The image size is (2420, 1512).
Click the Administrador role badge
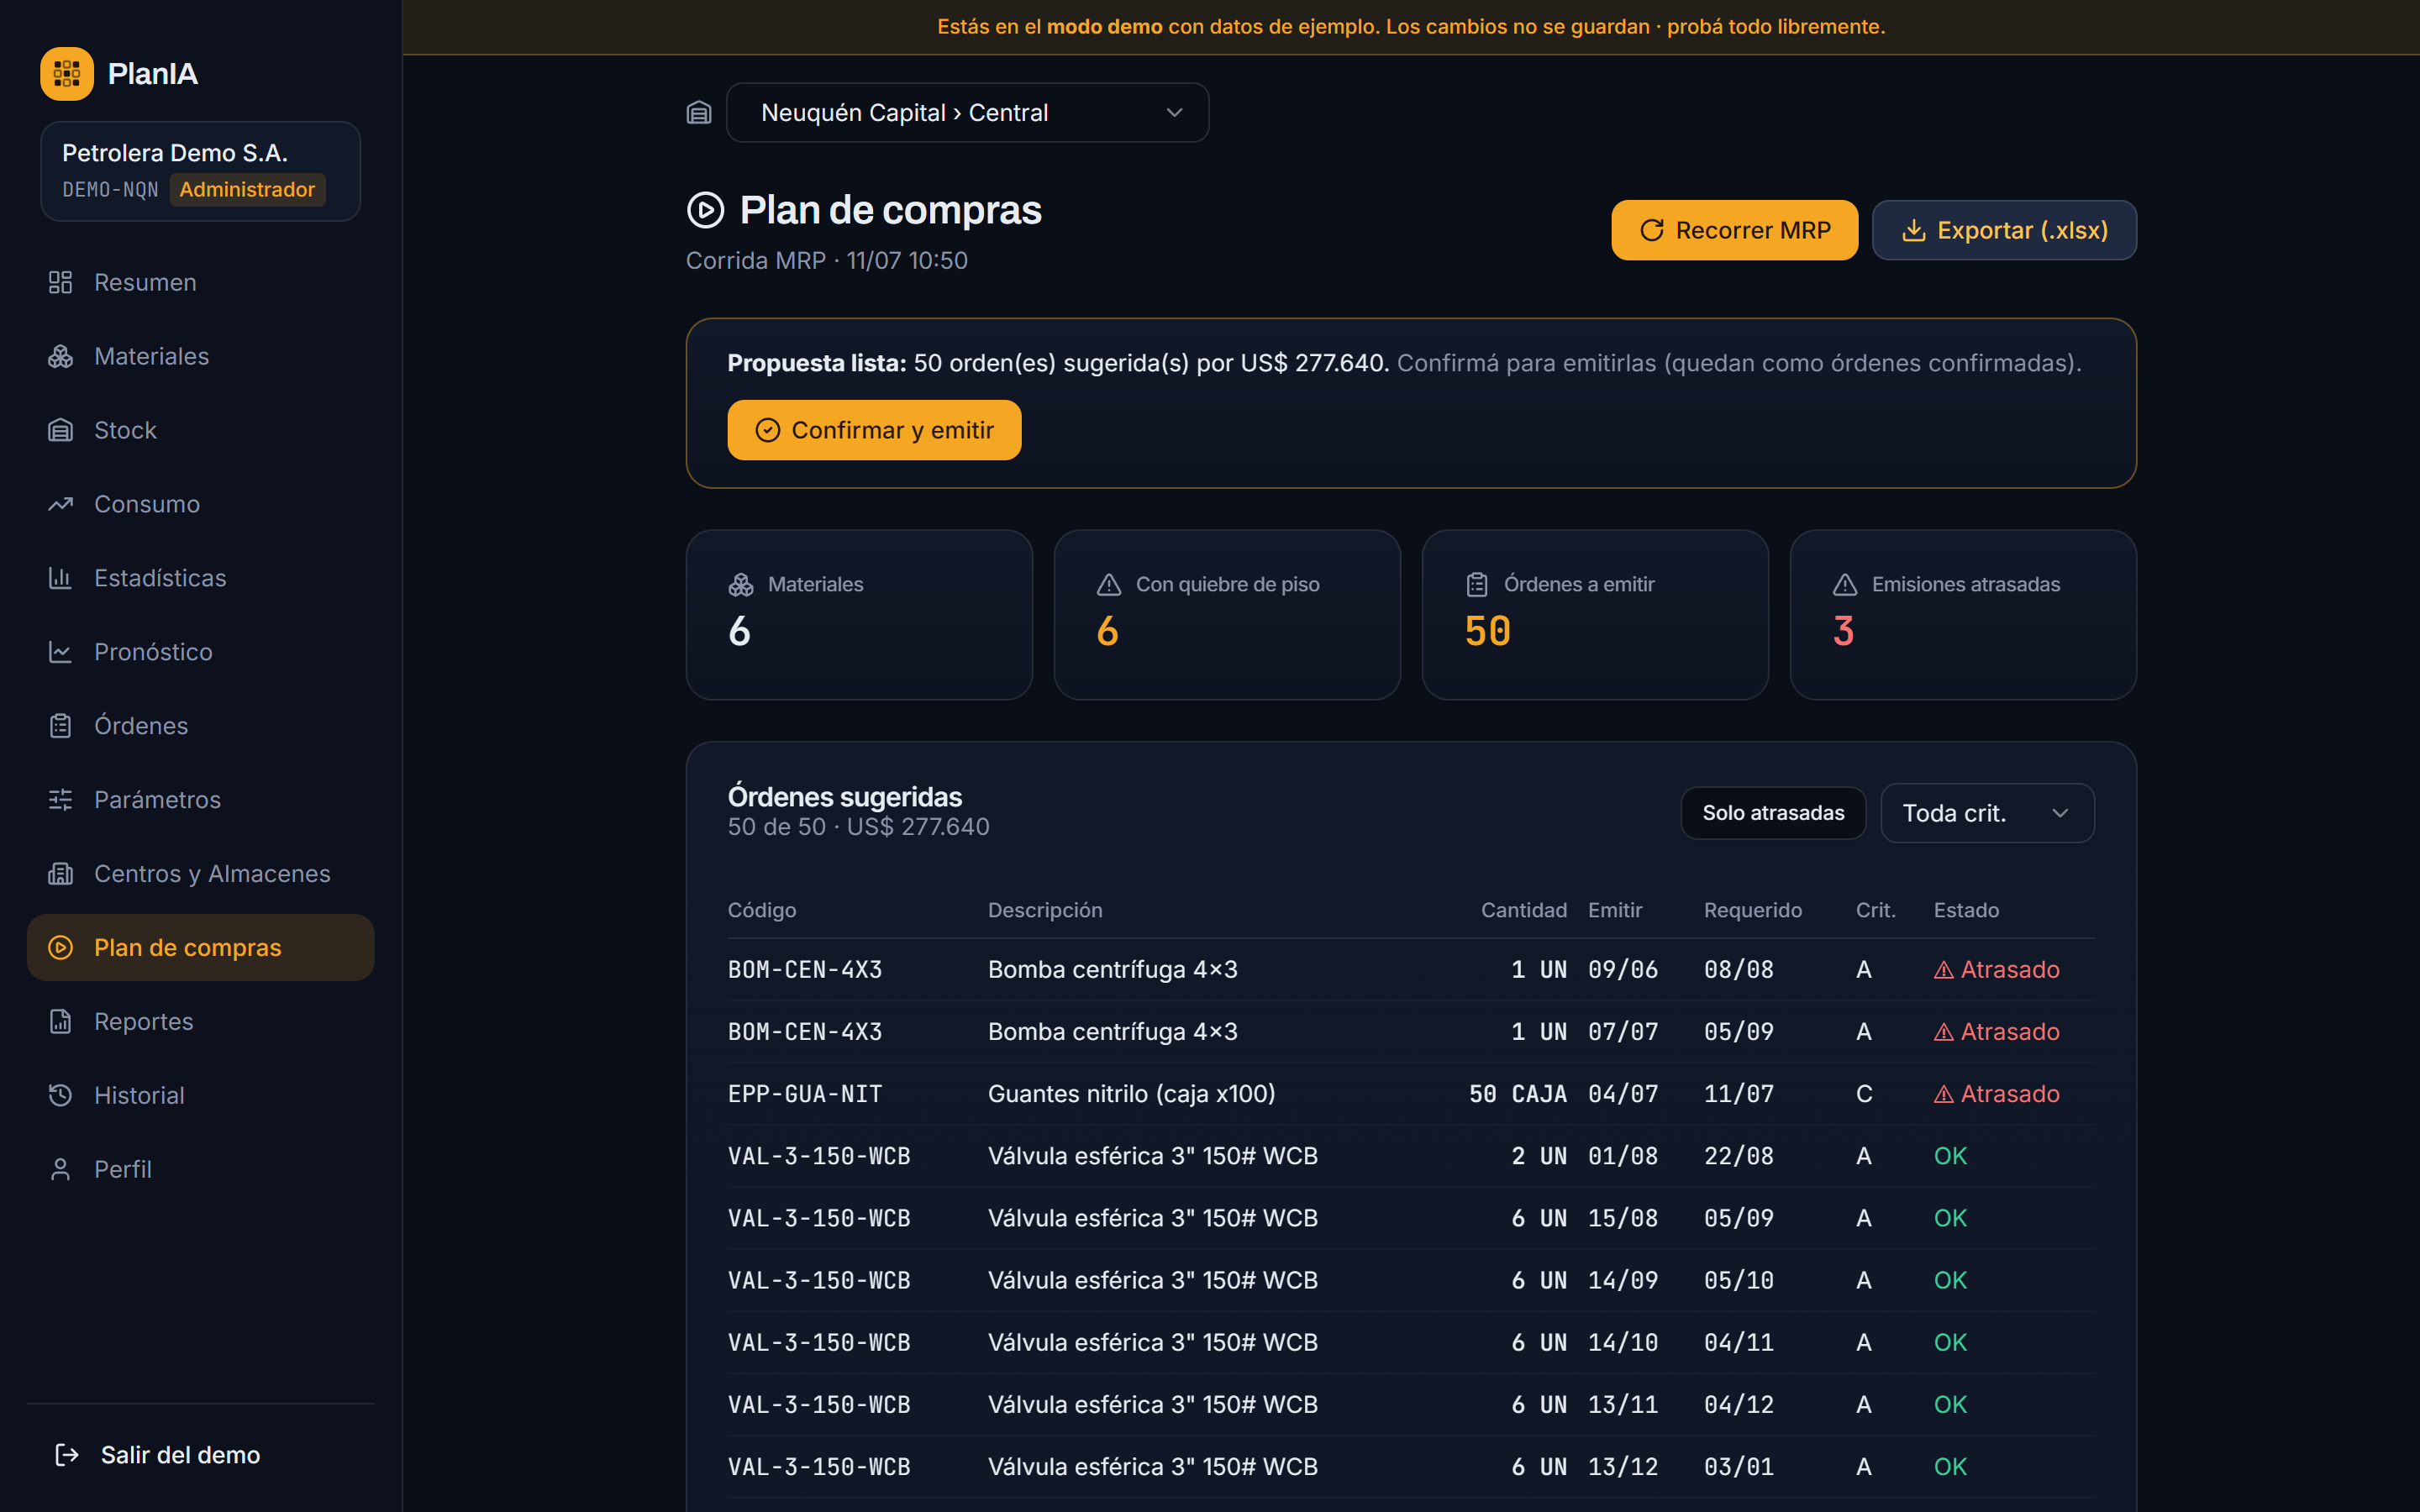click(247, 189)
